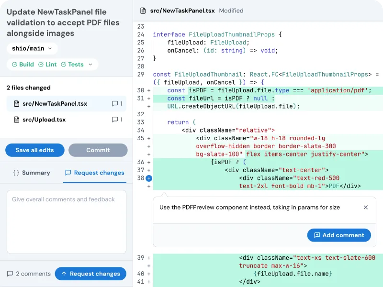Switch to the Summary tab
The height and width of the screenshot is (287, 383).
[32, 173]
